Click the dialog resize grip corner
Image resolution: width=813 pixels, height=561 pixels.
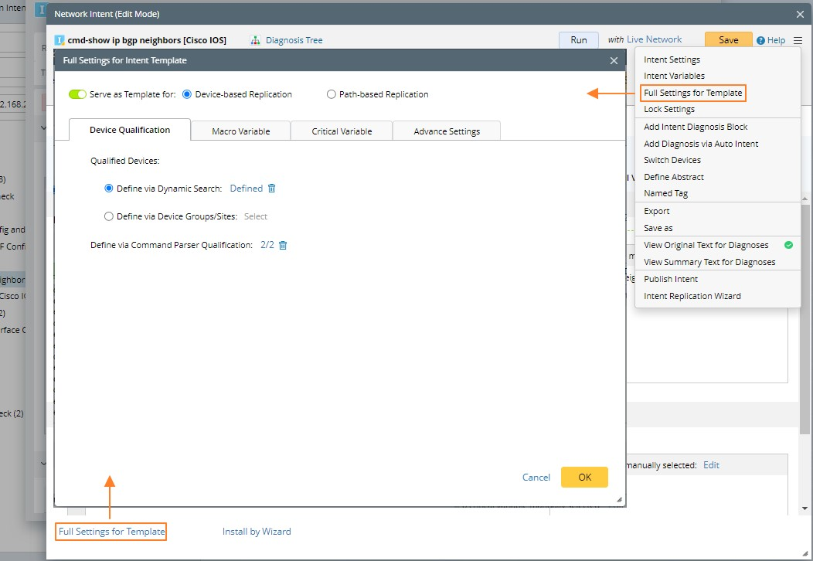(619, 500)
